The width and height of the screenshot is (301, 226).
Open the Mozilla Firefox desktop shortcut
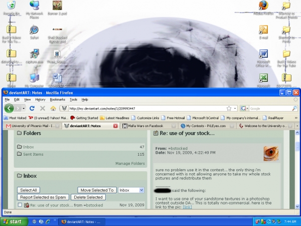(x=263, y=8)
